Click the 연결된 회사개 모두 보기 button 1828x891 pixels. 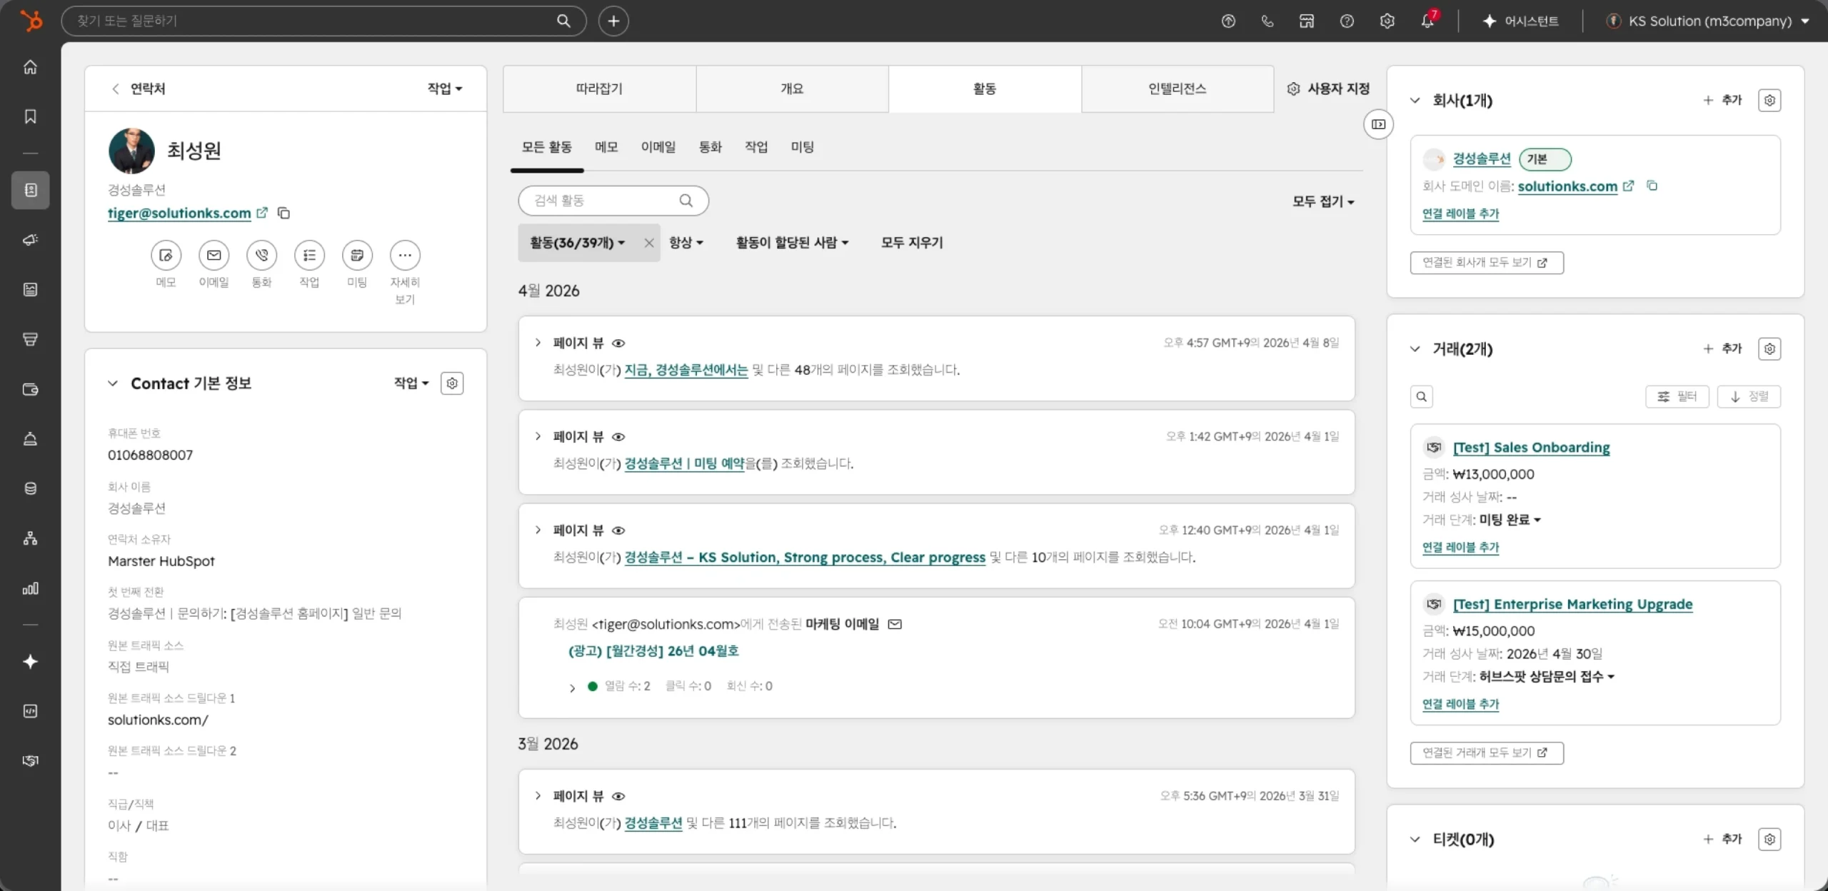1487,263
